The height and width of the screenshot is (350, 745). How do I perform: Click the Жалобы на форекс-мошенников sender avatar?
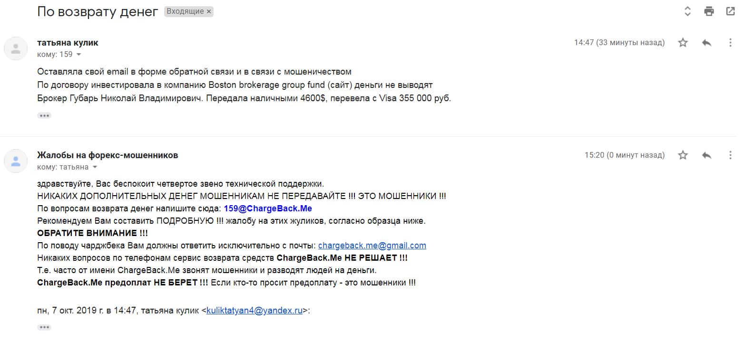[x=16, y=161]
